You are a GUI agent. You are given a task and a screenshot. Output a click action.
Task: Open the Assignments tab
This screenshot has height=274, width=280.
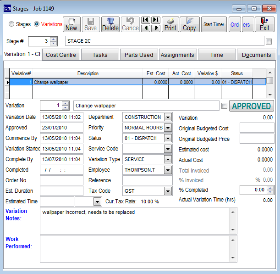(177, 55)
